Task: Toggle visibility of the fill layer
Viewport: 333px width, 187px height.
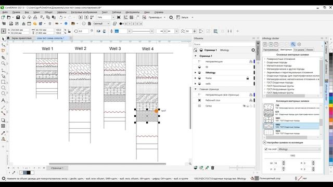Action: coord(199,67)
